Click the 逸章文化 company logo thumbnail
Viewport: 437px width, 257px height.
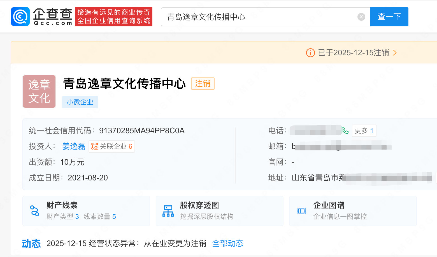coord(39,91)
